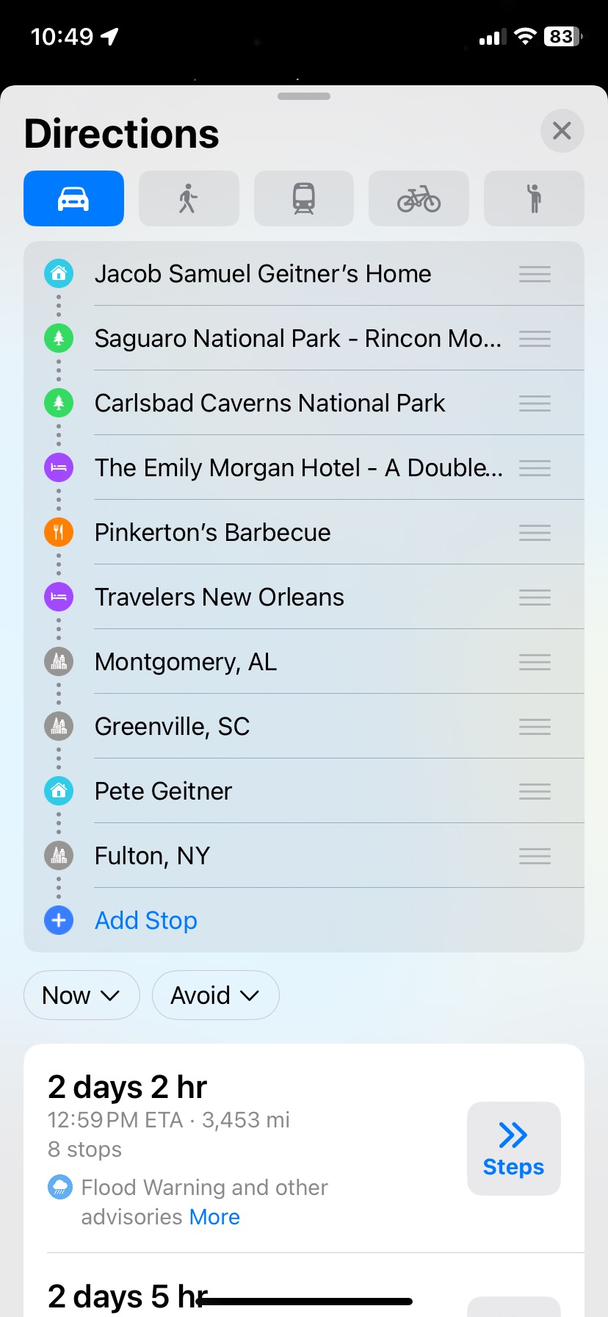Tap the flood warning weather icon
The height and width of the screenshot is (1317, 608).
pos(59,1187)
